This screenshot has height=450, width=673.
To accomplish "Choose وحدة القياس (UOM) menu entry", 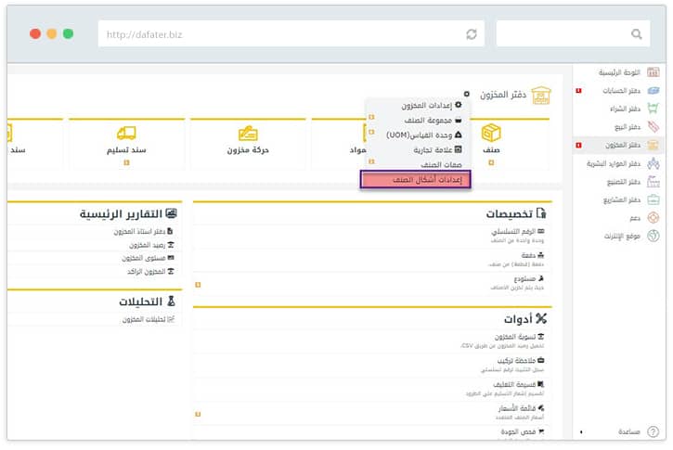I will [x=424, y=135].
